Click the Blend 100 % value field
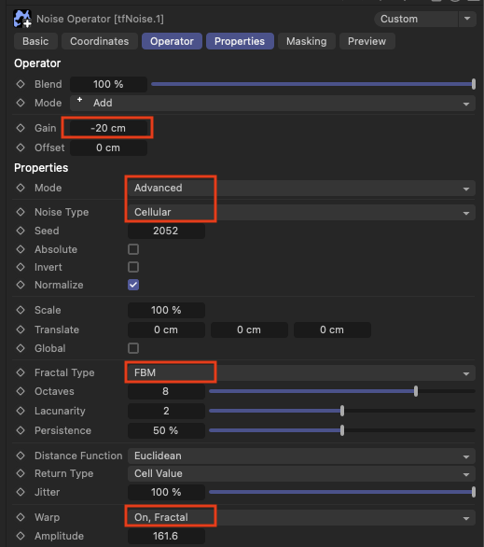The width and height of the screenshot is (484, 547). pos(108,84)
